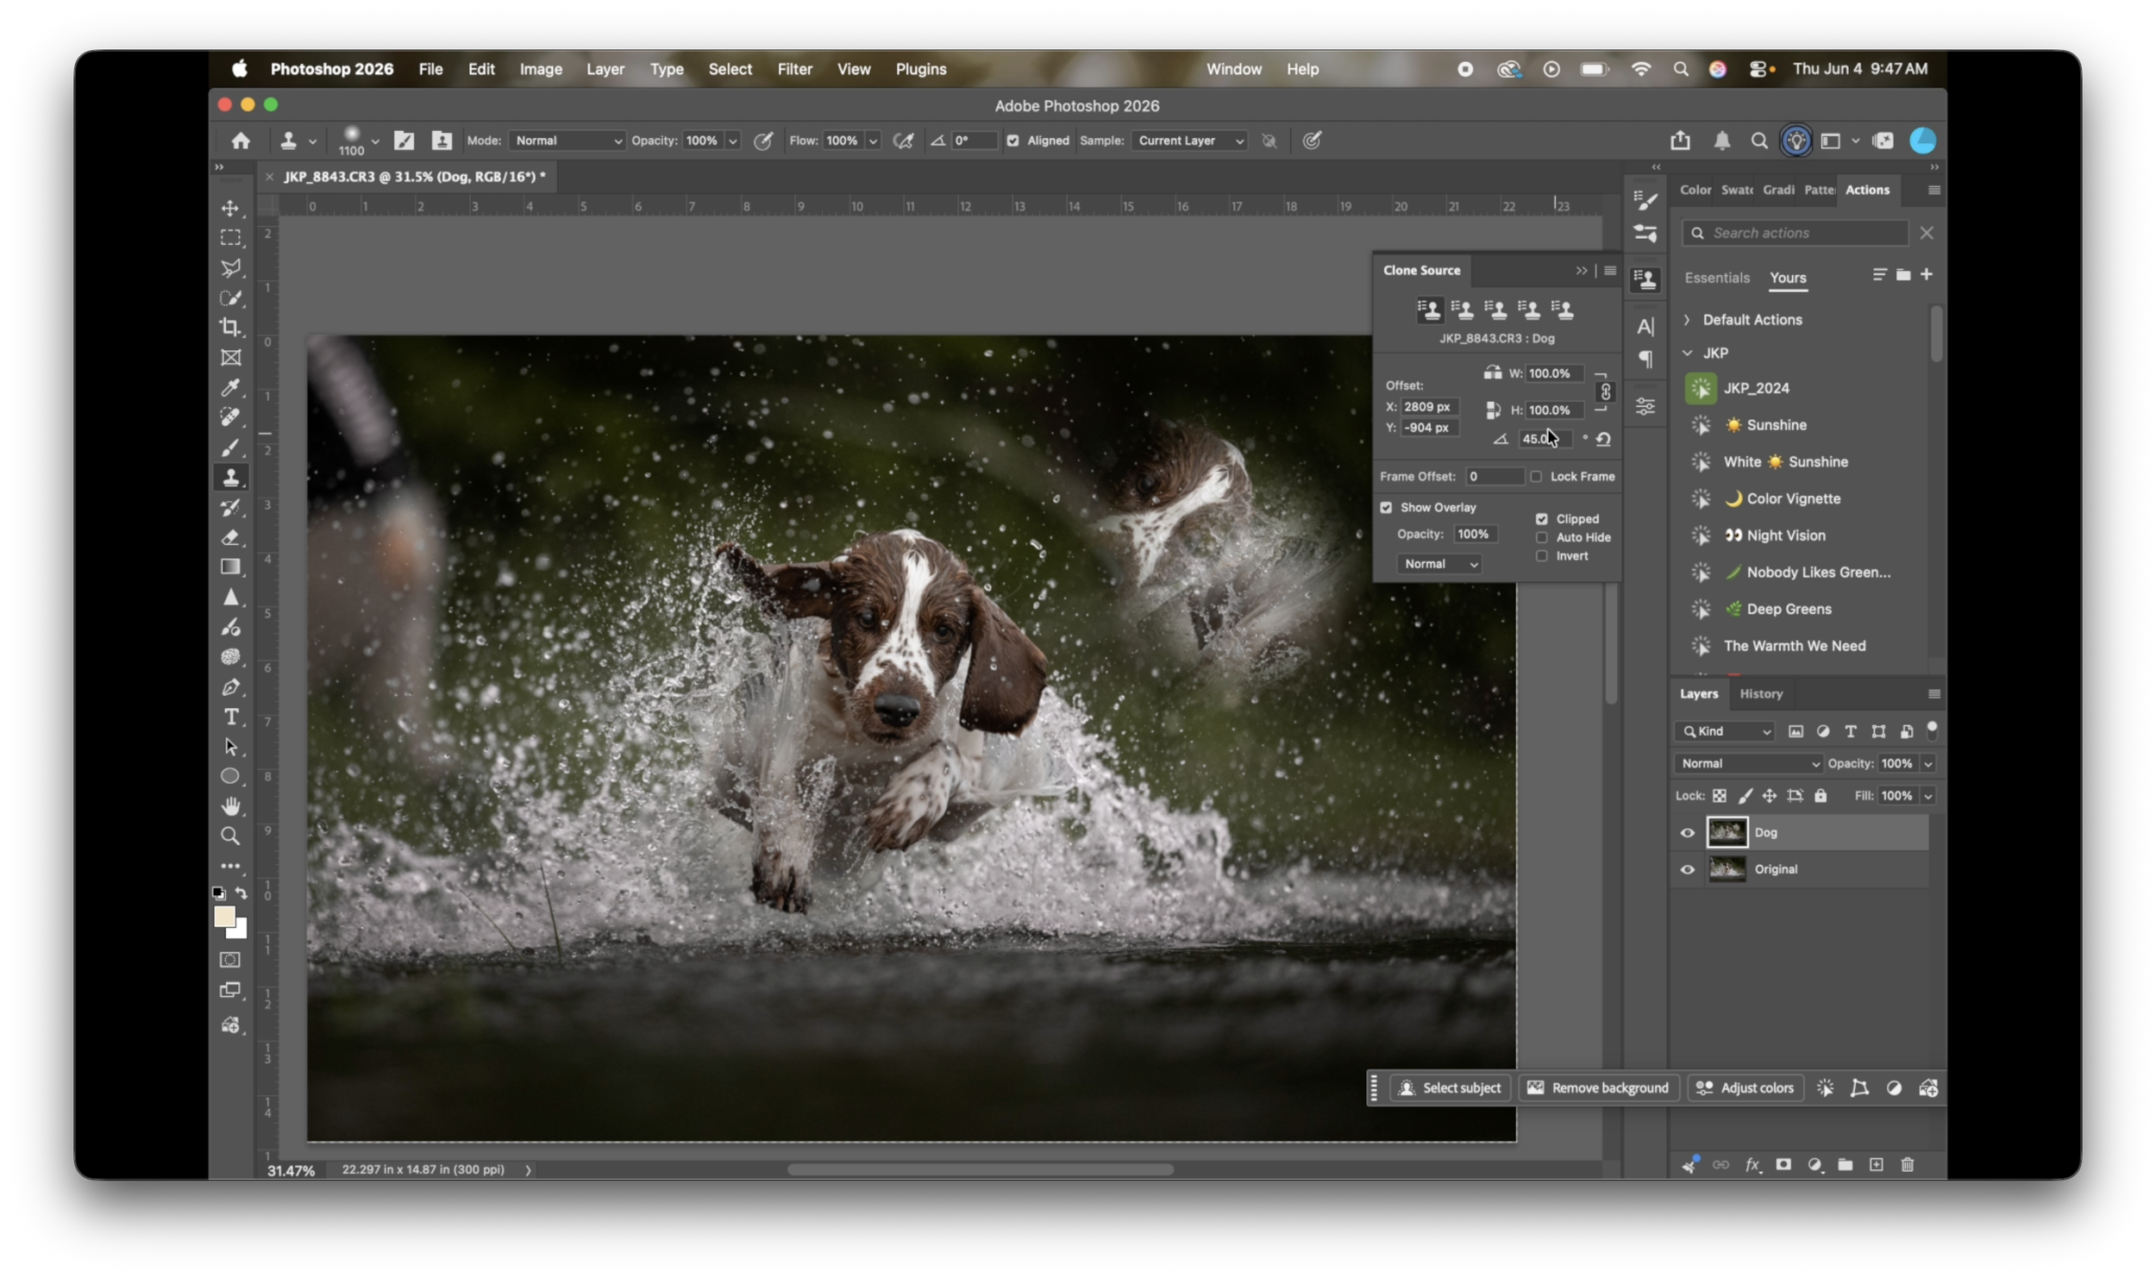Enable Auto Hide overlay
This screenshot has height=1278, width=2156.
coord(1541,537)
